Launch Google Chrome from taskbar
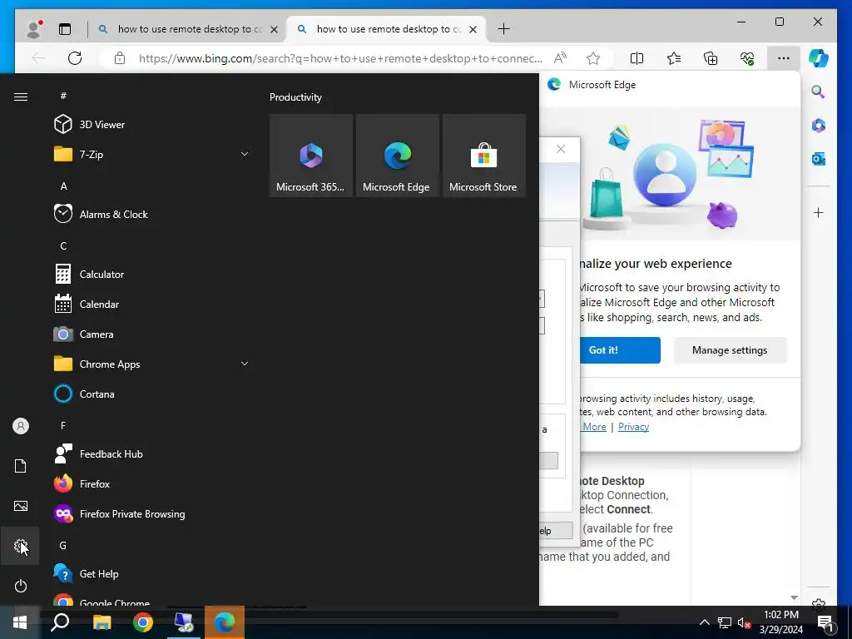 143,622
